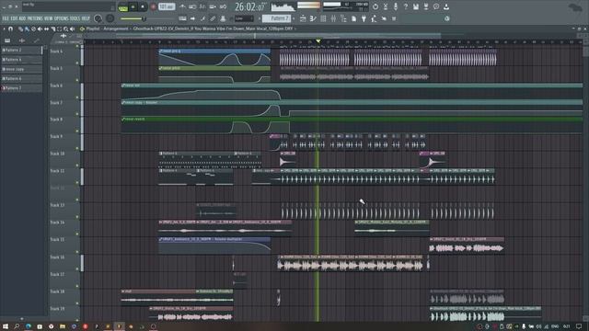Open the Playlist Arrangement dropdown title
Screen dimensions: 589x331
[x=107, y=29]
